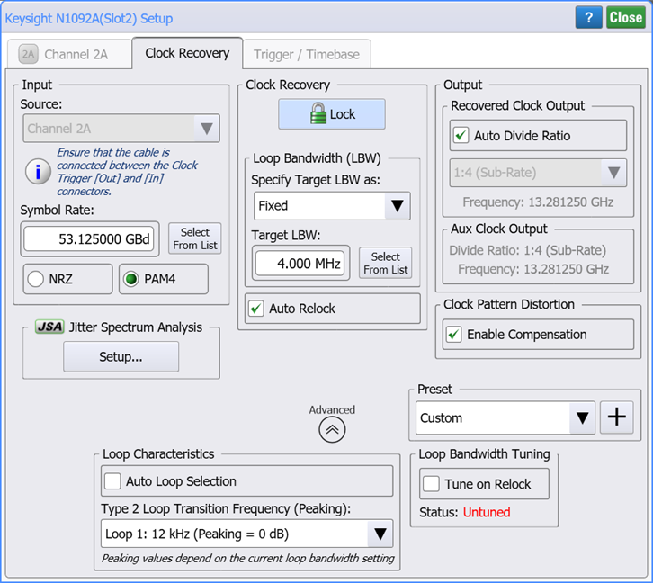Collapse the Advanced section chevron
This screenshot has height=583, width=653.
click(332, 429)
